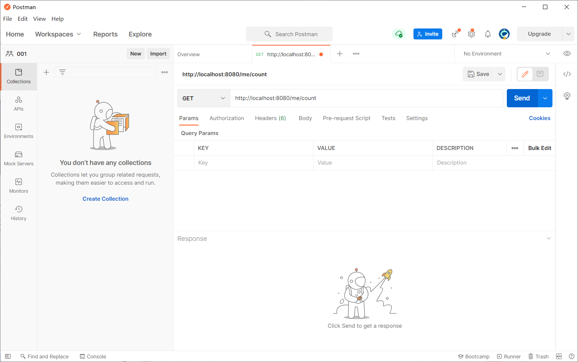Collapse the Response pane chevron
The image size is (578, 362).
548,238
